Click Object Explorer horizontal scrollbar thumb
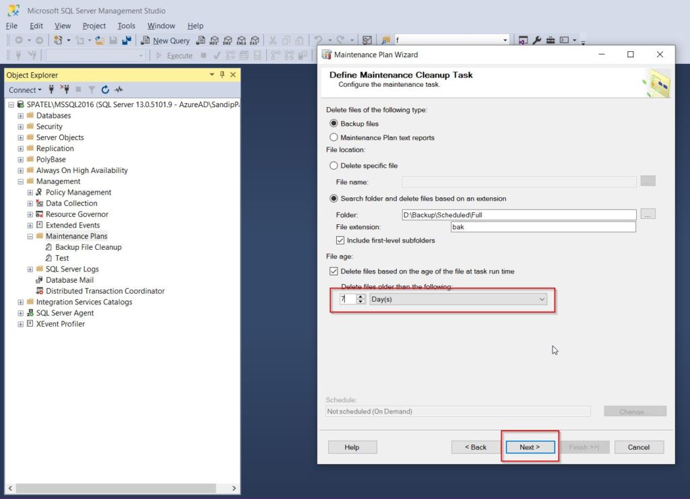Image resolution: width=690 pixels, height=499 pixels. [116, 488]
